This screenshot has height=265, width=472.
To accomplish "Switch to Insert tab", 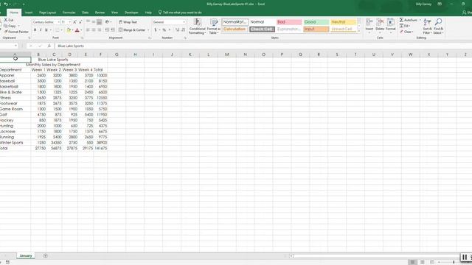I will click(x=29, y=13).
